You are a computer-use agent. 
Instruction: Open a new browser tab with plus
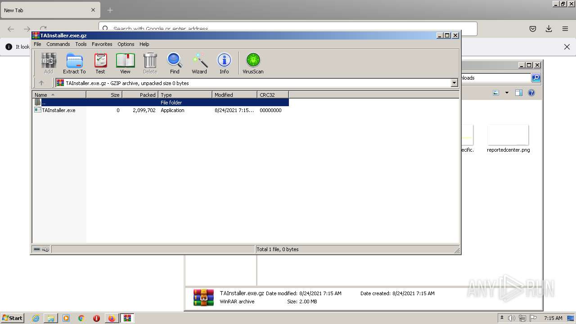click(110, 10)
